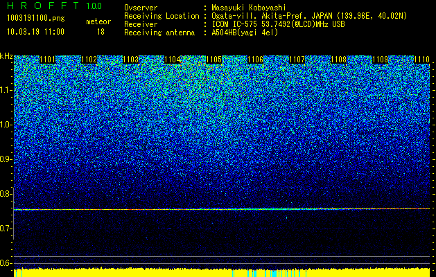Click observer name Masayuki Kobayashi
This screenshot has width=436, height=277.
[249, 8]
